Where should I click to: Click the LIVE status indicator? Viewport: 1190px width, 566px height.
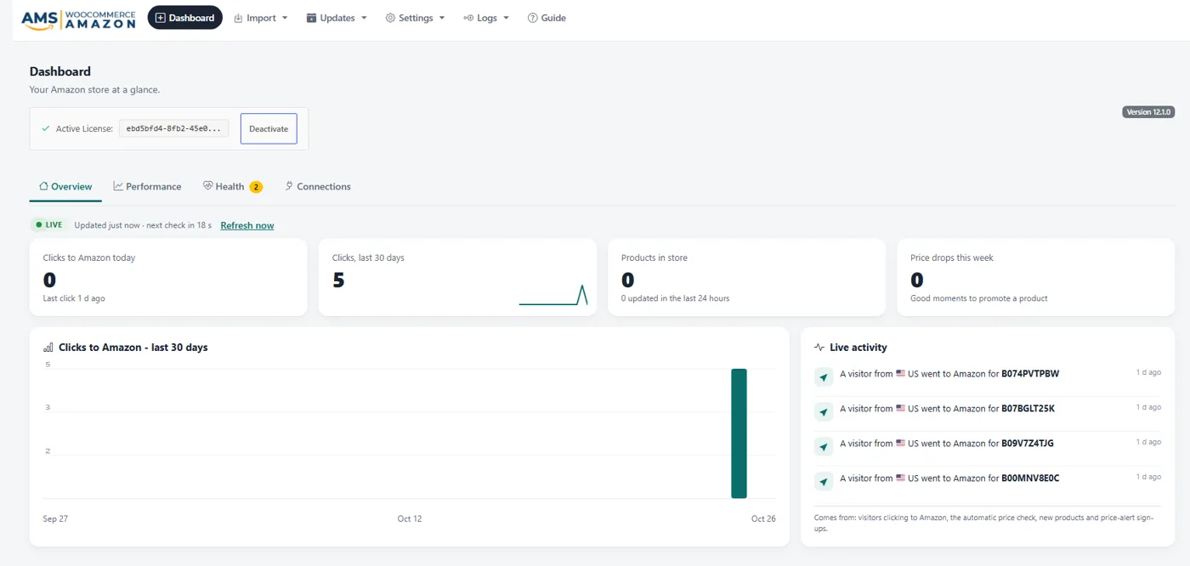tap(49, 225)
